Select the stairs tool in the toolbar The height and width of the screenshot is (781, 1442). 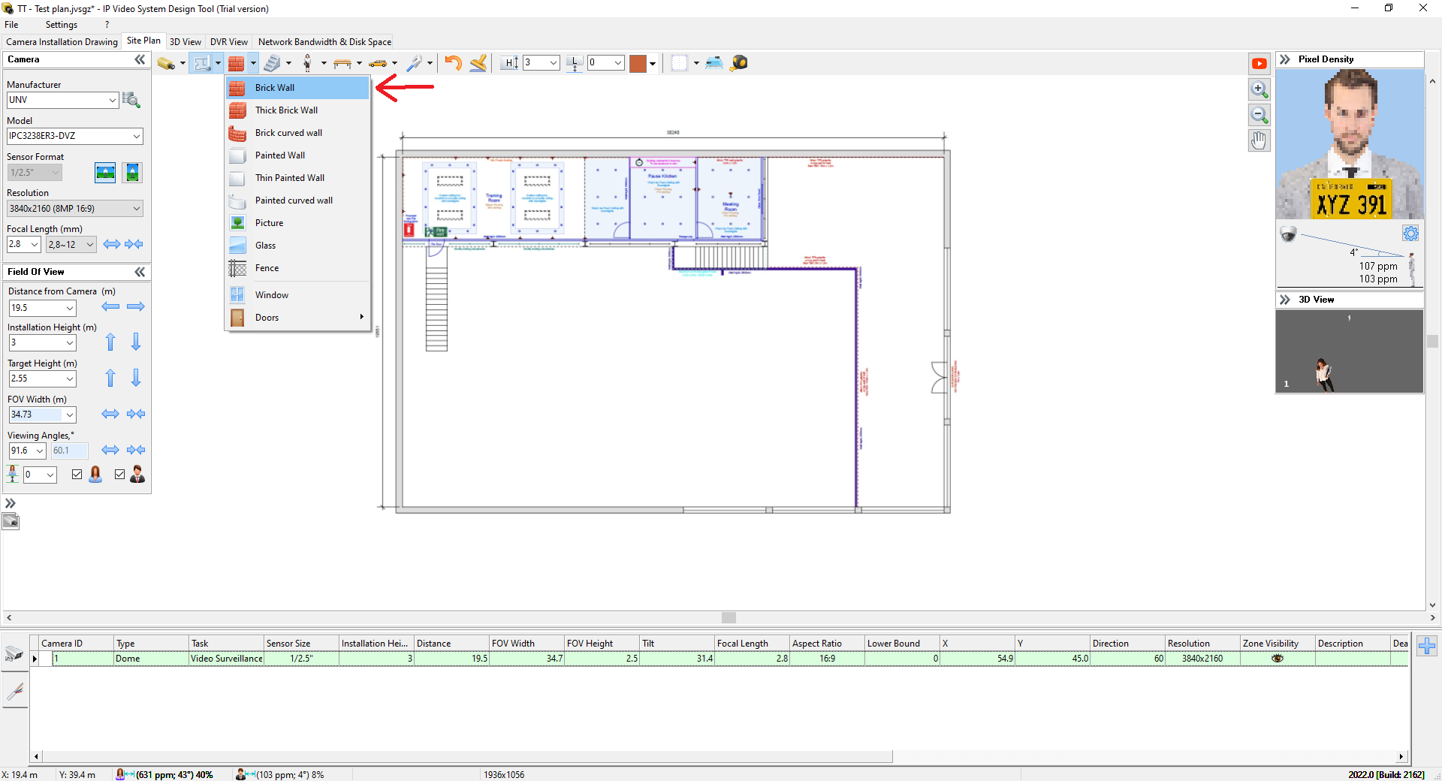tap(272, 63)
